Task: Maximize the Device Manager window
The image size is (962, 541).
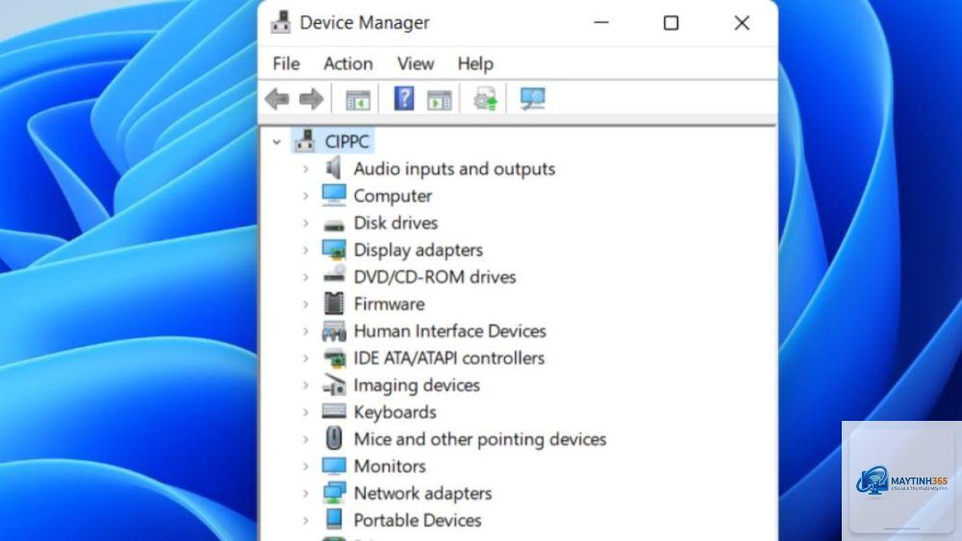Action: point(671,23)
